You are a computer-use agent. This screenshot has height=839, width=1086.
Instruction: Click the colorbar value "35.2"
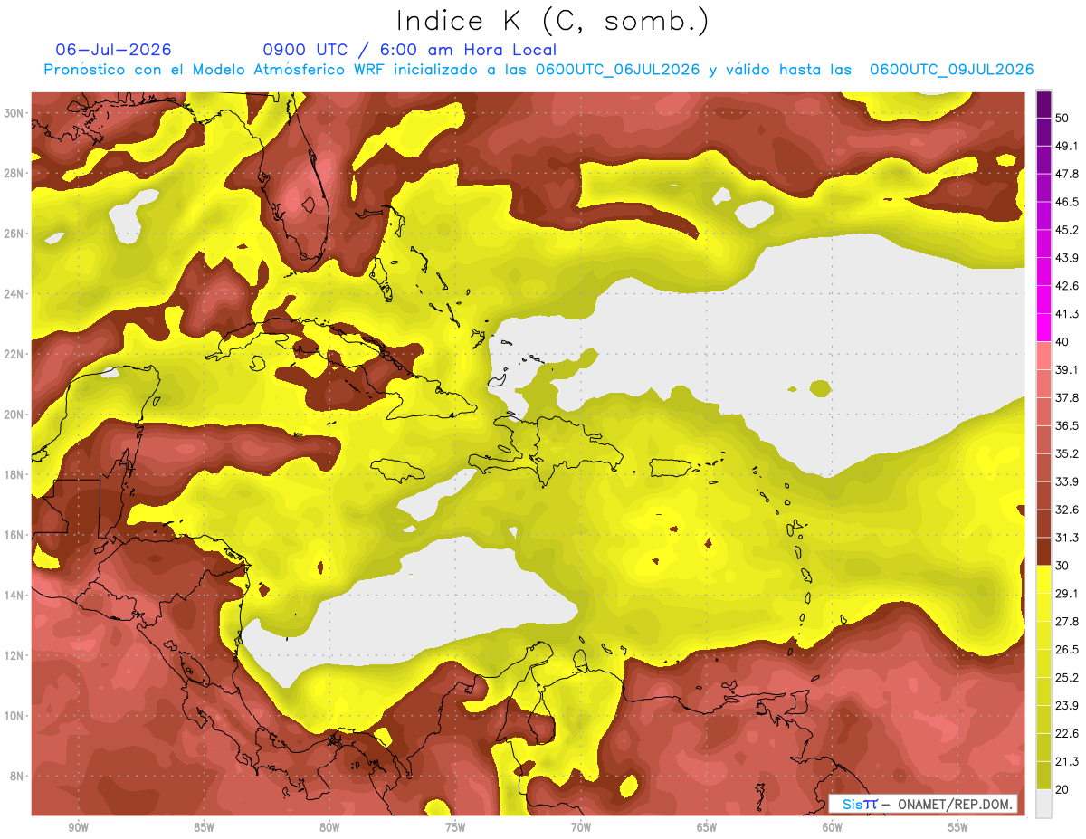[x=1067, y=454]
